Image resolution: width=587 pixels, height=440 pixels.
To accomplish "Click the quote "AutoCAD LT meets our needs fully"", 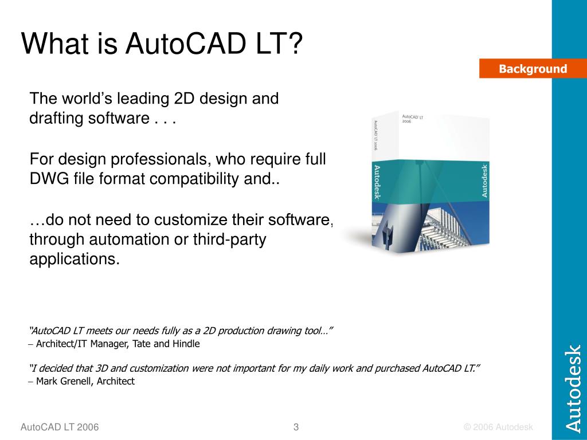I will [181, 331].
